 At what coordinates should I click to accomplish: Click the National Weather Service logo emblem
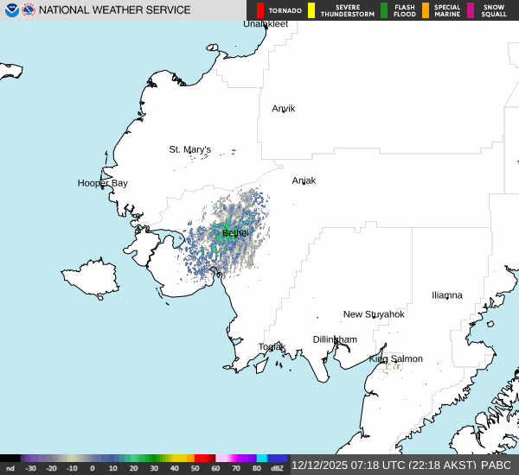pyautogui.click(x=29, y=10)
